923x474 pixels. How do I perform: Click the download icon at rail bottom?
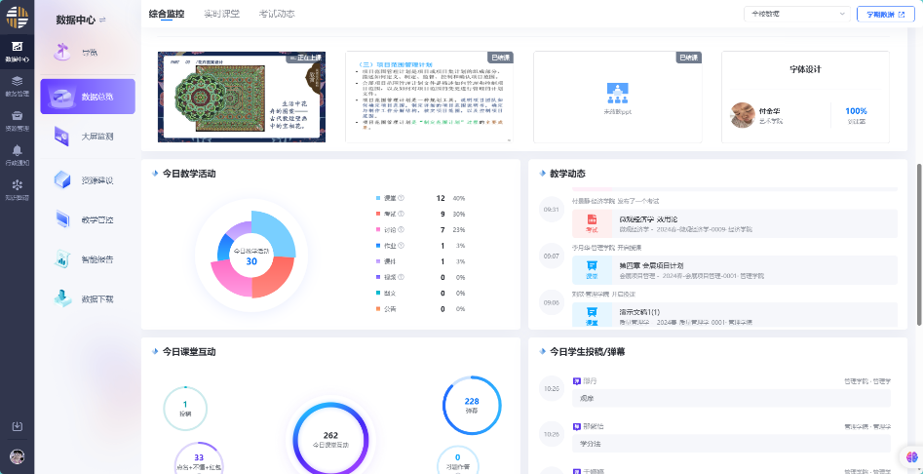pyautogui.click(x=17, y=426)
